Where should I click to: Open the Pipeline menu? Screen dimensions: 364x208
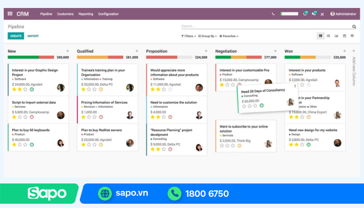coord(46,14)
